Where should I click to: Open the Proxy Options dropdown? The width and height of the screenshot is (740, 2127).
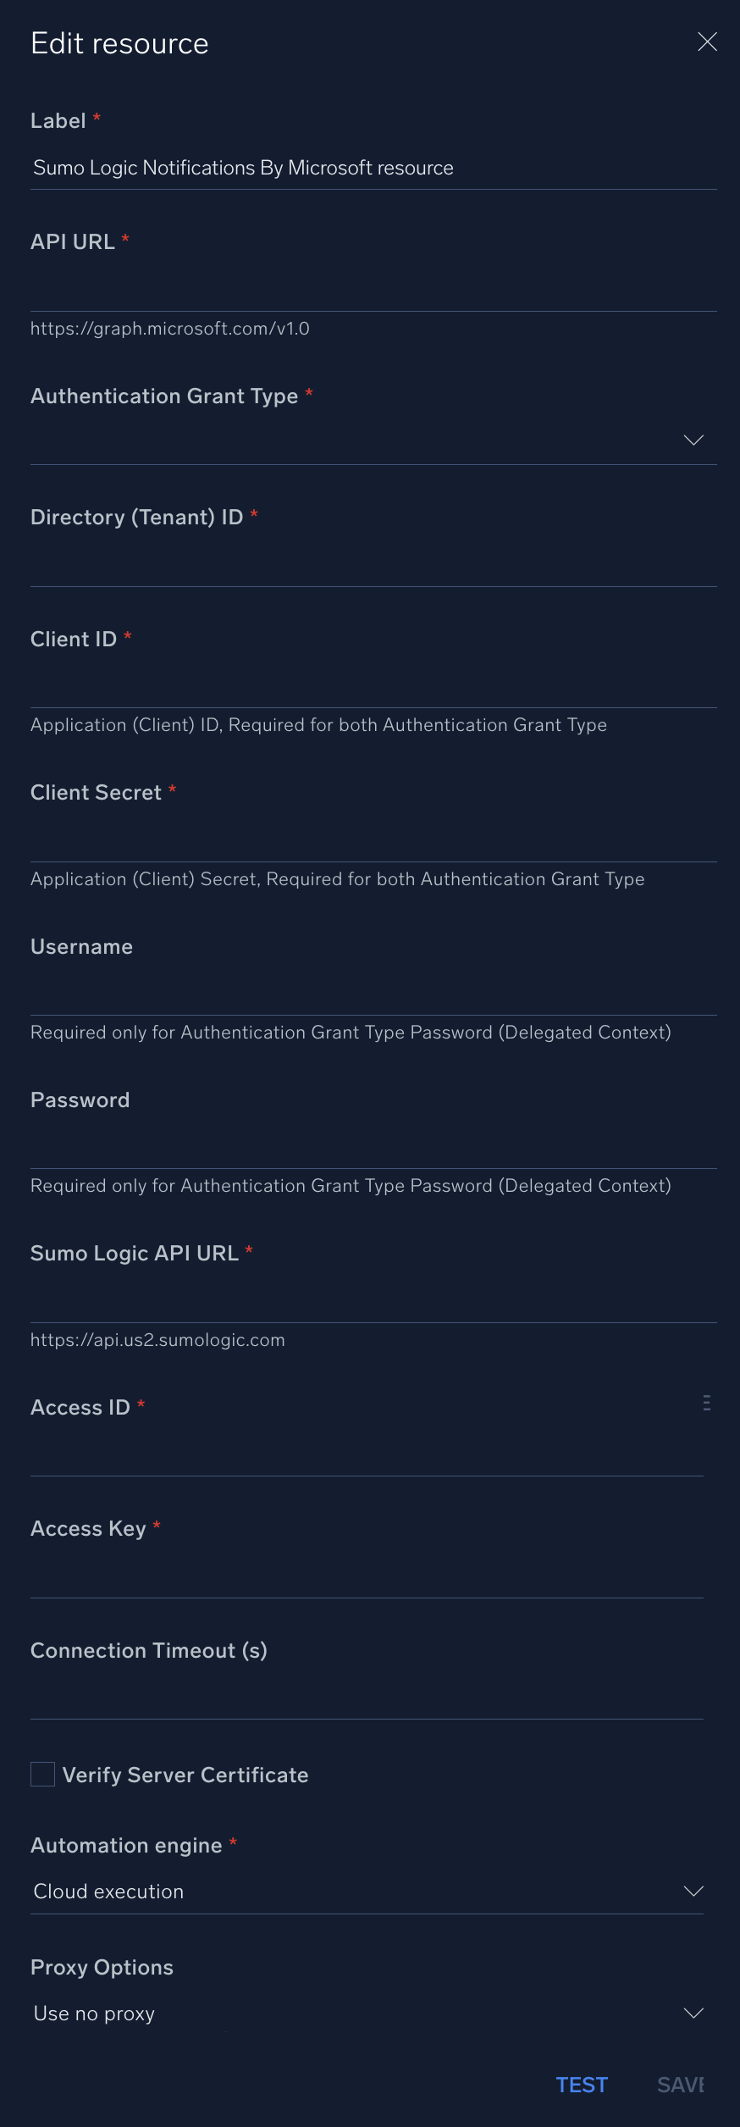pyautogui.click(x=693, y=2013)
